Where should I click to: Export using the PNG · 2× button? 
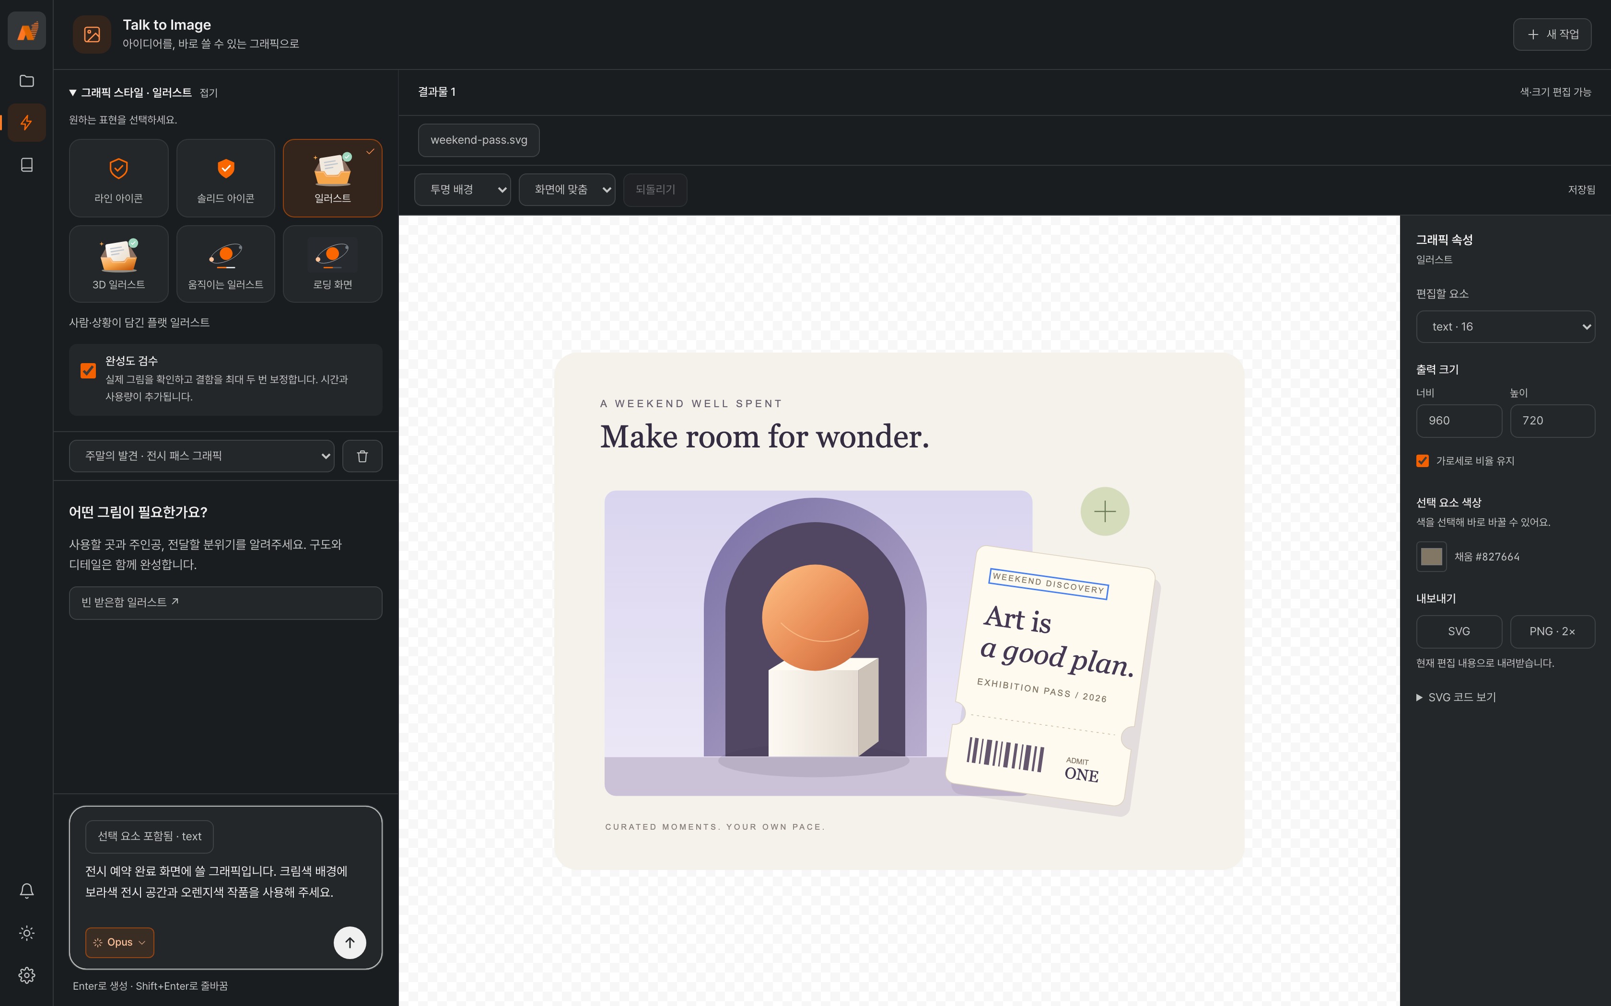tap(1552, 631)
